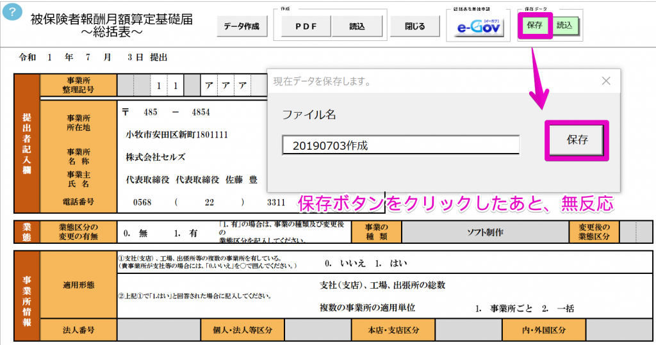Click the ファイル名 text input field
Viewport: 656px width, 345px height.
400,145
